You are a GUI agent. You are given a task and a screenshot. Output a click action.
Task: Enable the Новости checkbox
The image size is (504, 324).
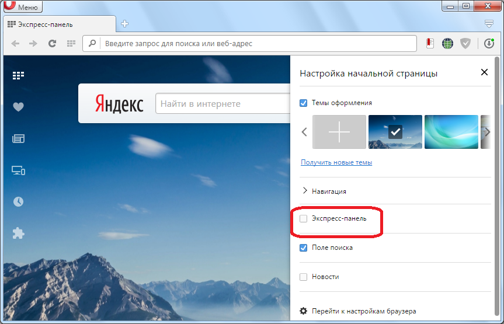(x=303, y=277)
